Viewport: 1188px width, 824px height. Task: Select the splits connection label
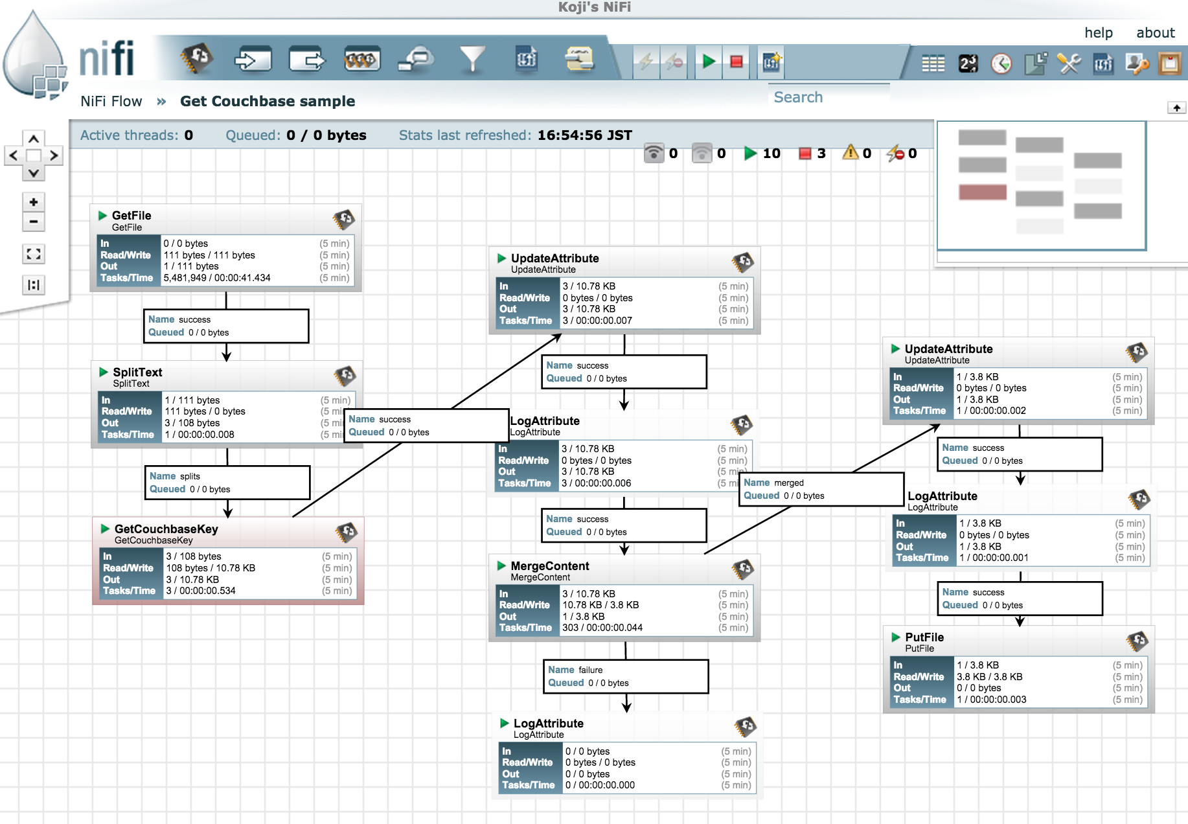point(227,483)
